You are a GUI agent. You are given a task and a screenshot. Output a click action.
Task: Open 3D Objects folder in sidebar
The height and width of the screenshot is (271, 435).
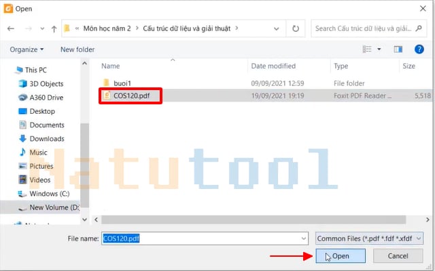click(x=46, y=84)
